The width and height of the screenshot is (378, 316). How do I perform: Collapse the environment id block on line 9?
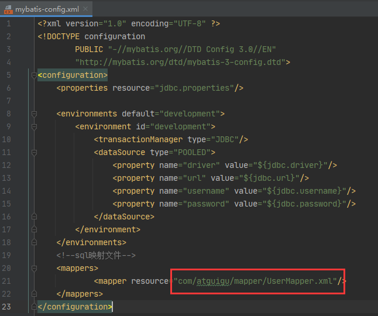coord(34,126)
